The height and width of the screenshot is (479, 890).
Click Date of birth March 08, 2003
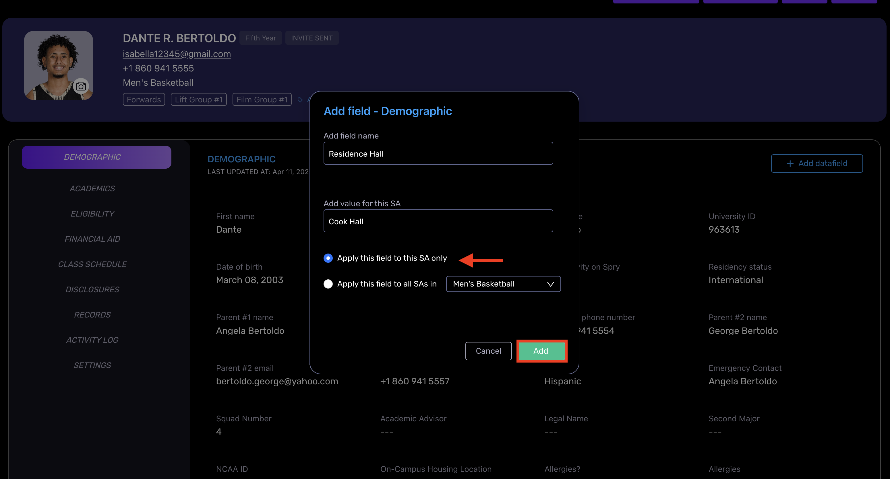[249, 280]
